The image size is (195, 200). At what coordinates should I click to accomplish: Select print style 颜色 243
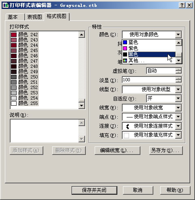25,40
